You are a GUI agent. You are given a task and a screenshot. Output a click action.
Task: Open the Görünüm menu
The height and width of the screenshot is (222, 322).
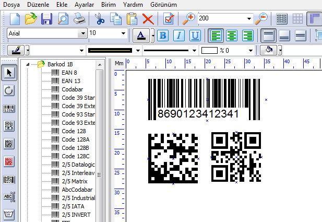pos(163,5)
